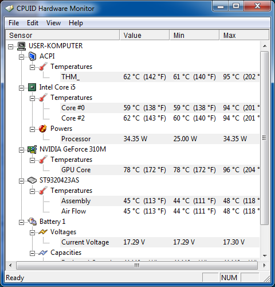Screen dimensions: 275x287
Task: Collapse the Intel Core i5 node
Action: [x=21, y=88]
